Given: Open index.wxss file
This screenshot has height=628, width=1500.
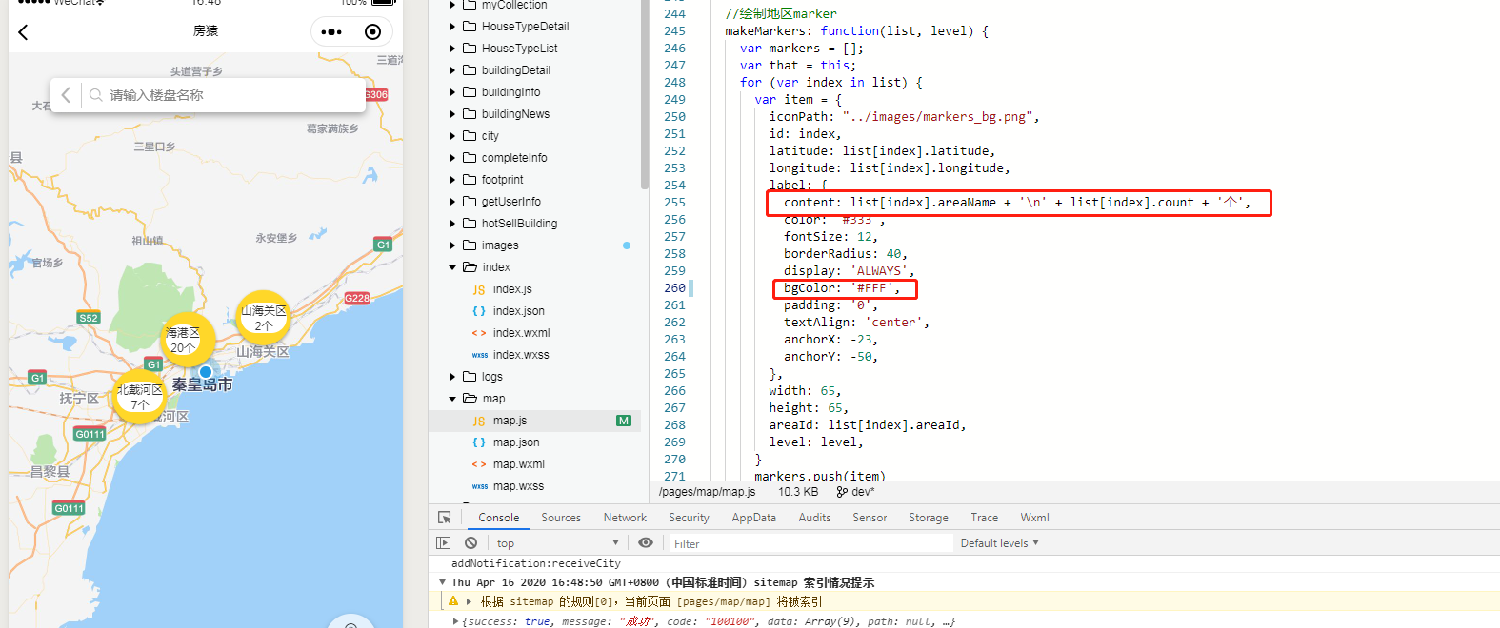Looking at the screenshot, I should click(x=521, y=355).
